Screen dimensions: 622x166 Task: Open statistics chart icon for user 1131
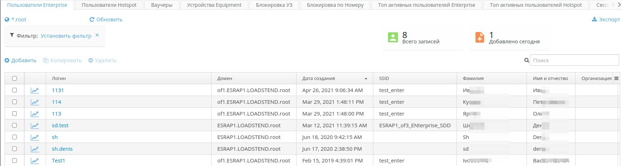coord(35,90)
